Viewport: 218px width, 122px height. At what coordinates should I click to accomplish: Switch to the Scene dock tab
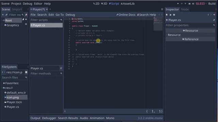point(6,9)
